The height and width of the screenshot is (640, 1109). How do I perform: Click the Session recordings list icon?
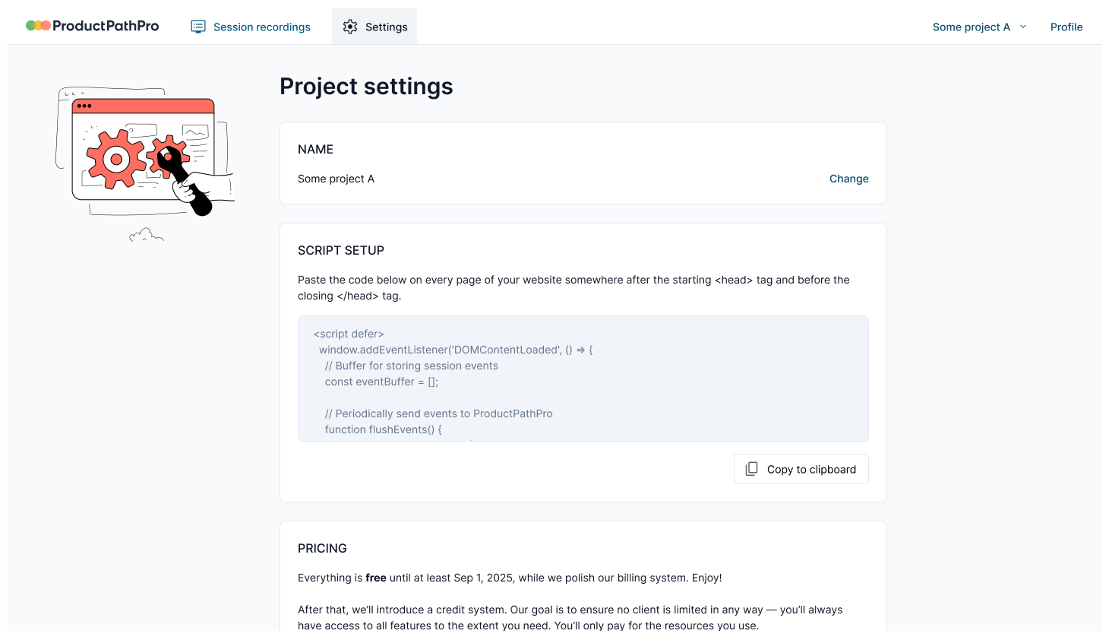[198, 27]
